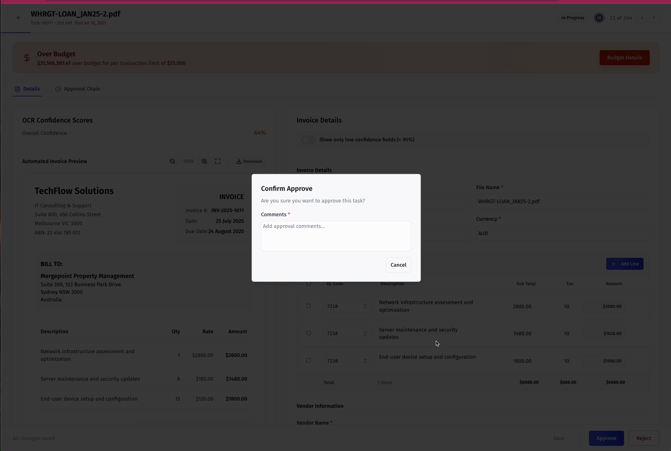Go to the previous task arrow

(x=642, y=18)
